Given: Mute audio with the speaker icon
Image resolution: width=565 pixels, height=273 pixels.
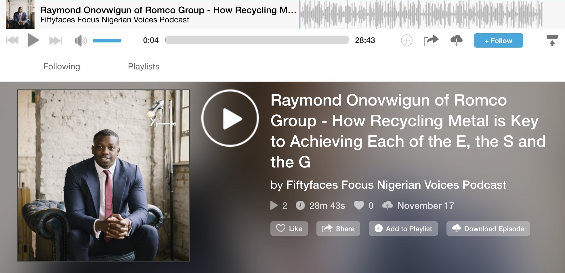Looking at the screenshot, I should coord(81,41).
